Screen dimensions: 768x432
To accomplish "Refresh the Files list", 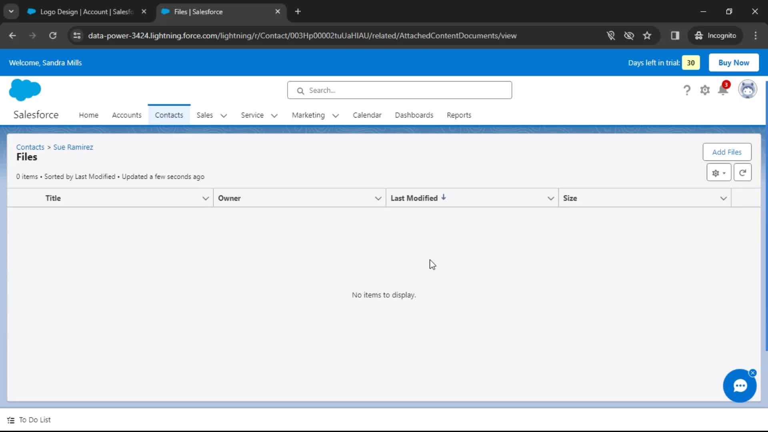I will pyautogui.click(x=742, y=173).
